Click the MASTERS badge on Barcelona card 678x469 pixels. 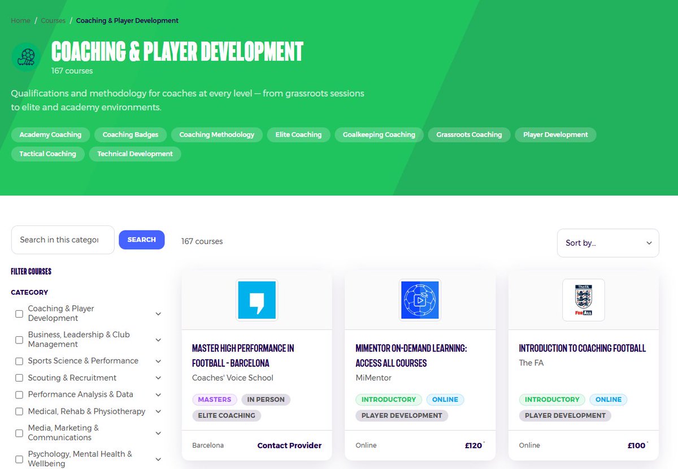tap(215, 399)
